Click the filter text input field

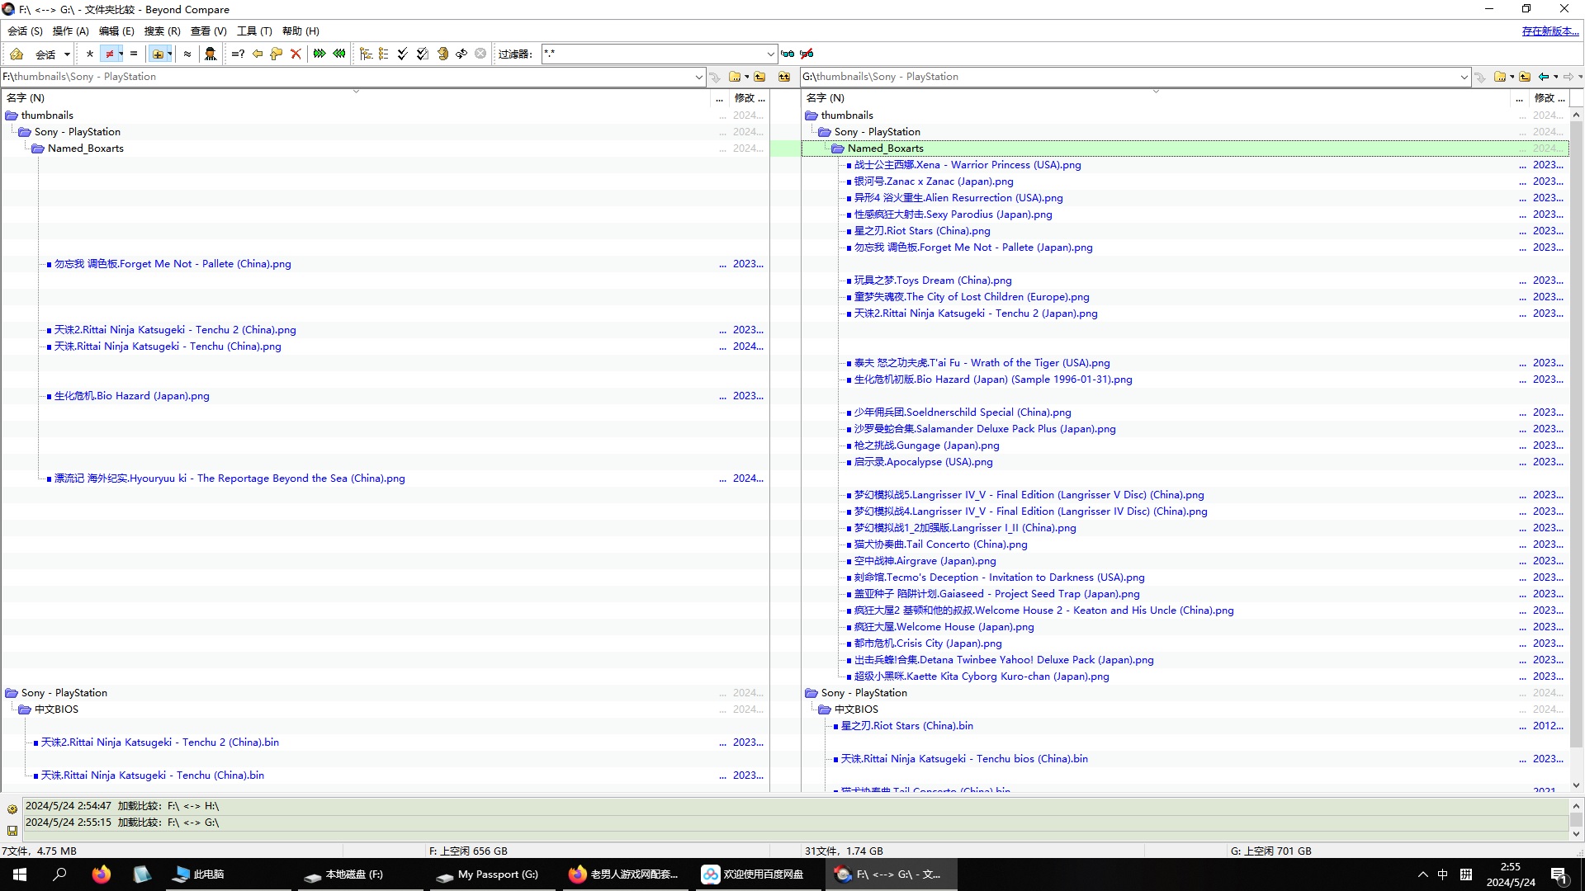point(652,54)
